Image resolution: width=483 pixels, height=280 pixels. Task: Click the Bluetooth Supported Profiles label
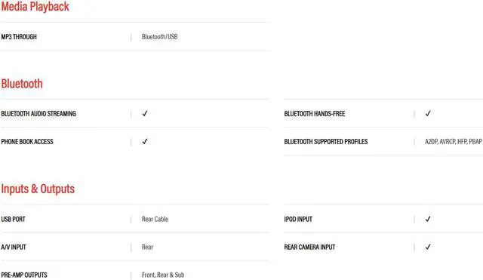tap(326, 142)
